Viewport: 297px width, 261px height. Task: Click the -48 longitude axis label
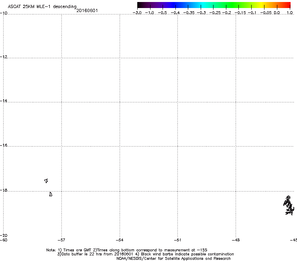tap(236, 240)
